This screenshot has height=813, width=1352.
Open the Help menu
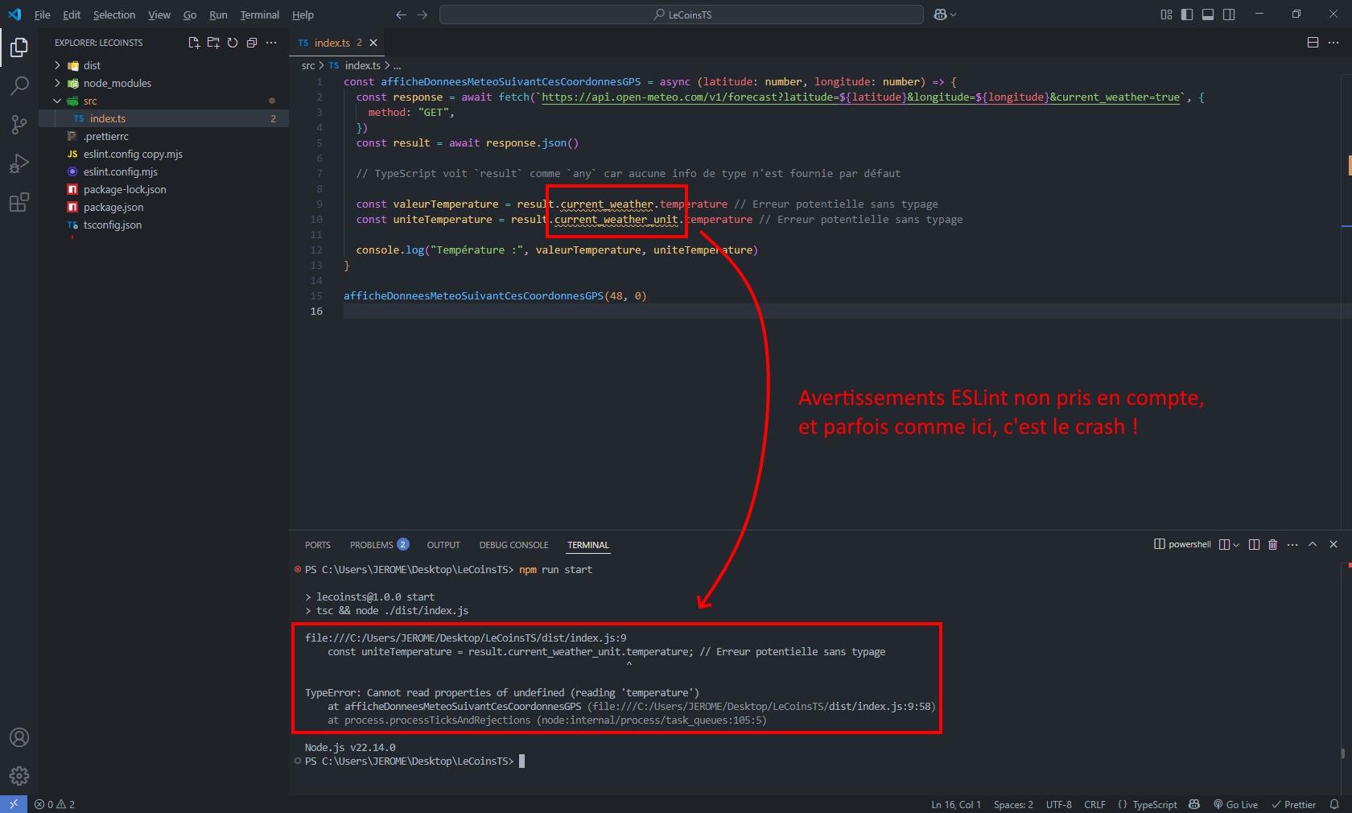point(303,14)
